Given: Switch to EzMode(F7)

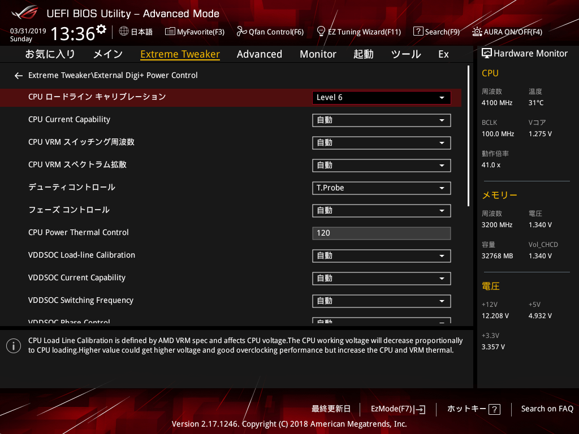Looking at the screenshot, I should point(398,409).
